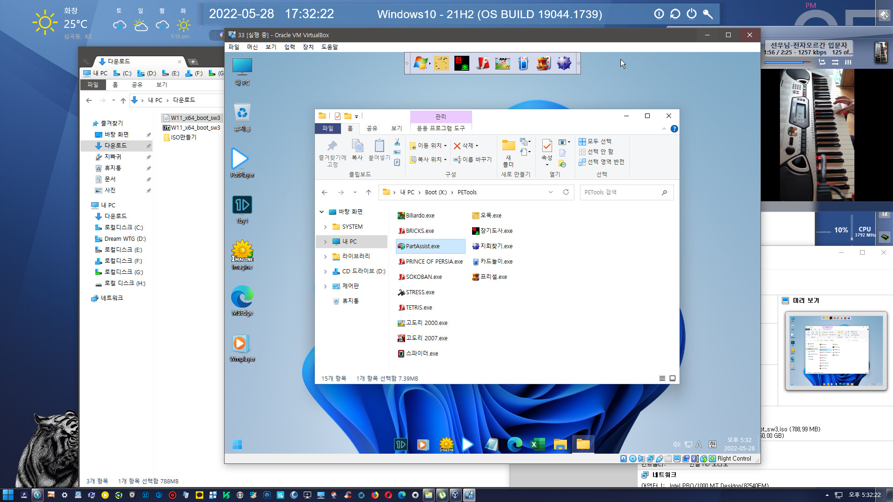Open PotPlayer desktop shortcut in VM

click(x=241, y=162)
